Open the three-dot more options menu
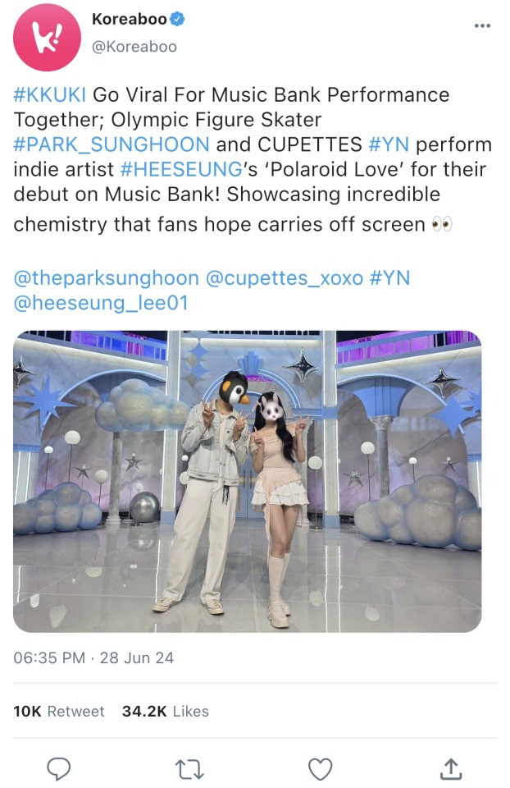This screenshot has height=788, width=510. [x=482, y=25]
